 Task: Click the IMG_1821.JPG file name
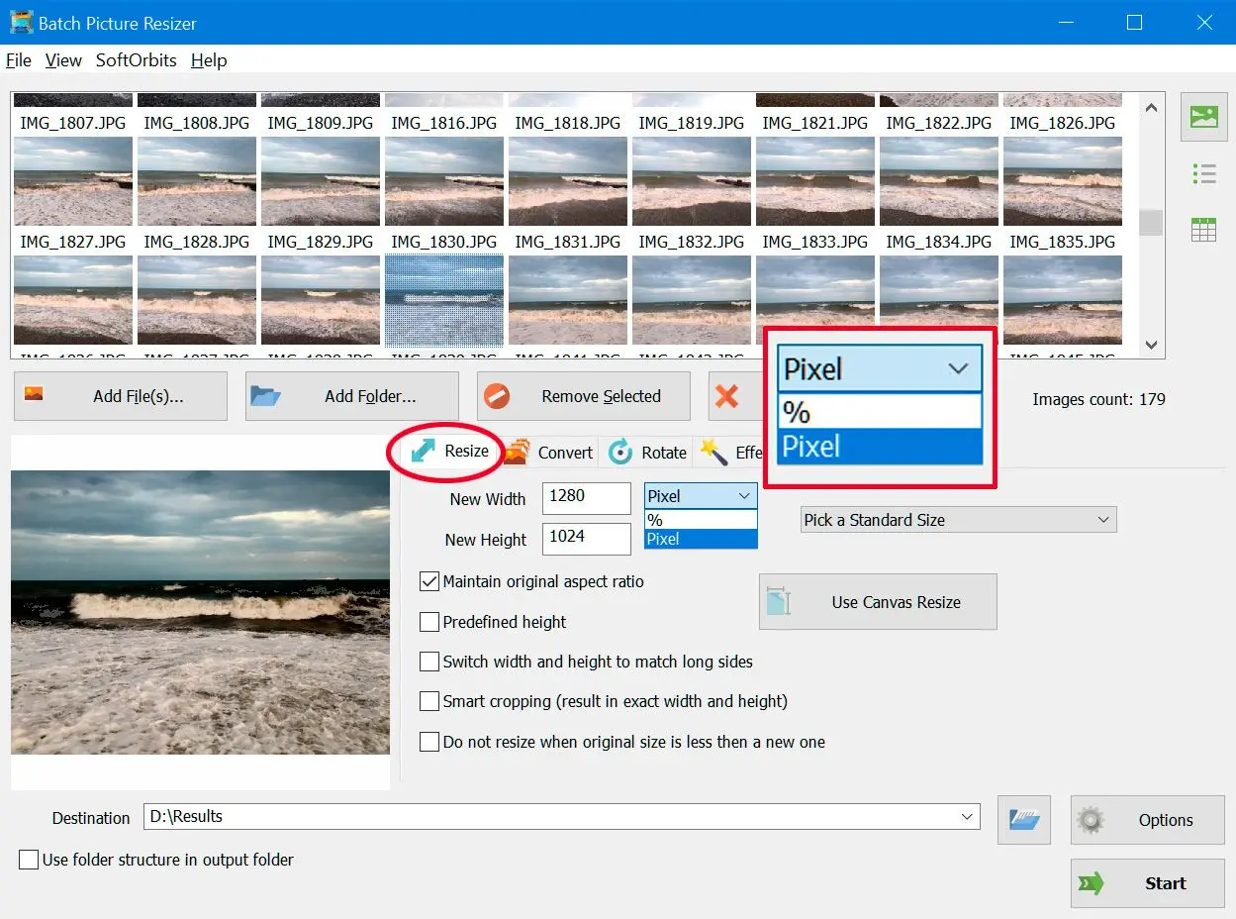tap(815, 123)
